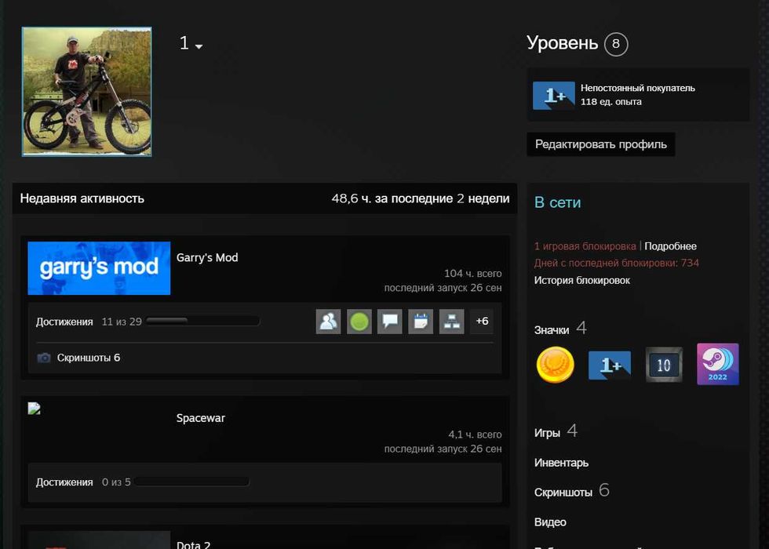Click the 48,6 ч. recent playtime text
Viewport: 769px width, 549px height.
tap(421, 198)
